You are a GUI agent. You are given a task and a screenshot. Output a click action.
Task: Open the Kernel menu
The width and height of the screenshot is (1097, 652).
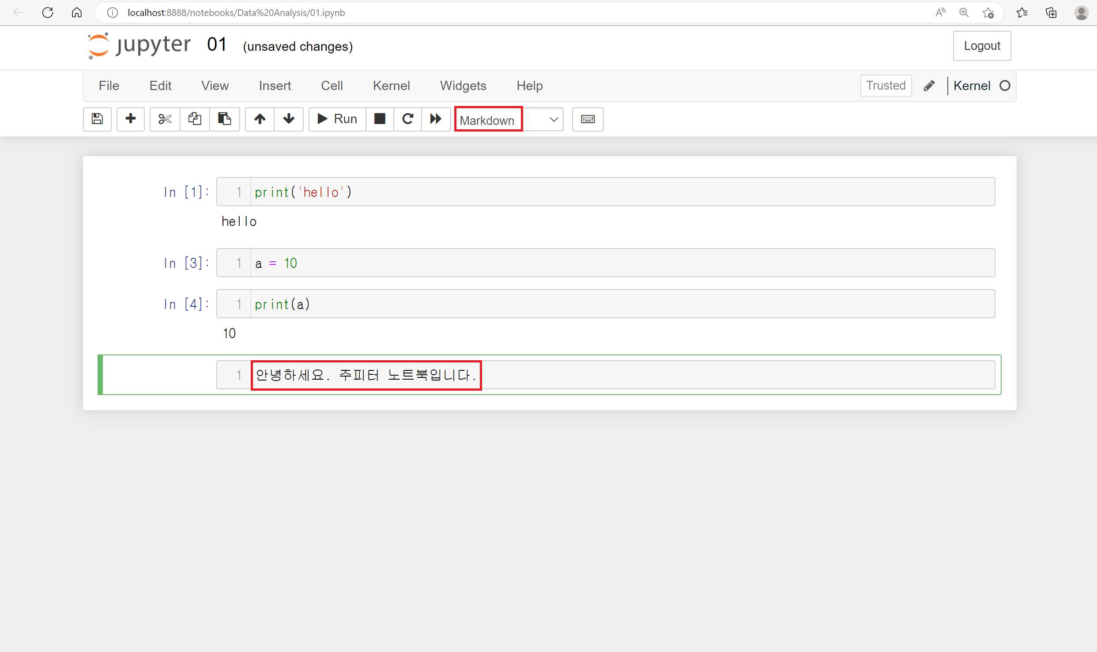click(391, 86)
